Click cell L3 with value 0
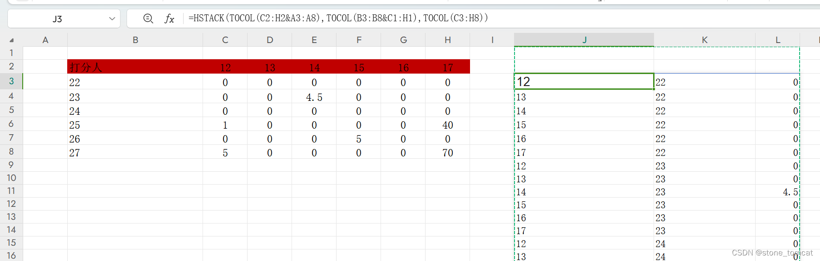820x261 pixels. (x=778, y=82)
